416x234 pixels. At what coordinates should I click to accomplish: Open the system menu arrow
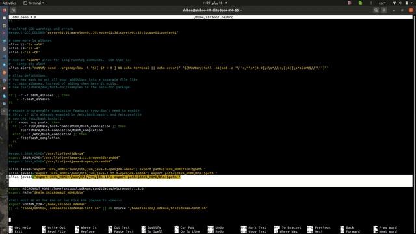(x=412, y=3)
